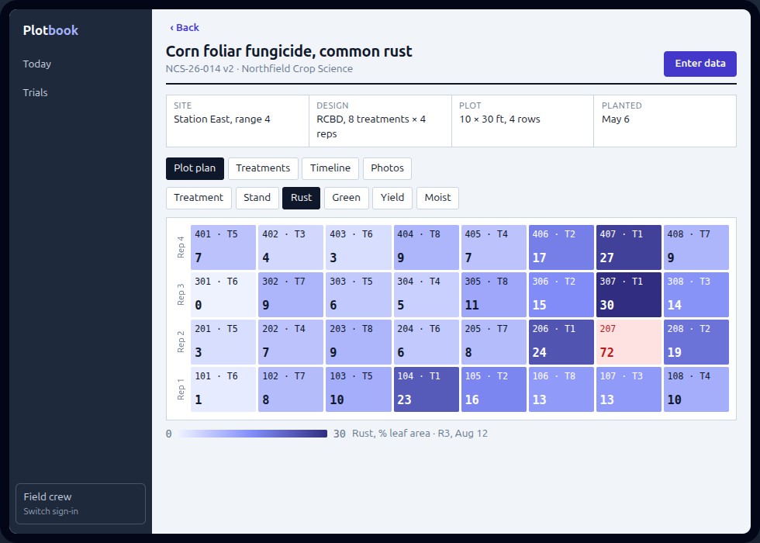Click the Rep 2 row label
Image resolution: width=760 pixels, height=543 pixels.
181,342
